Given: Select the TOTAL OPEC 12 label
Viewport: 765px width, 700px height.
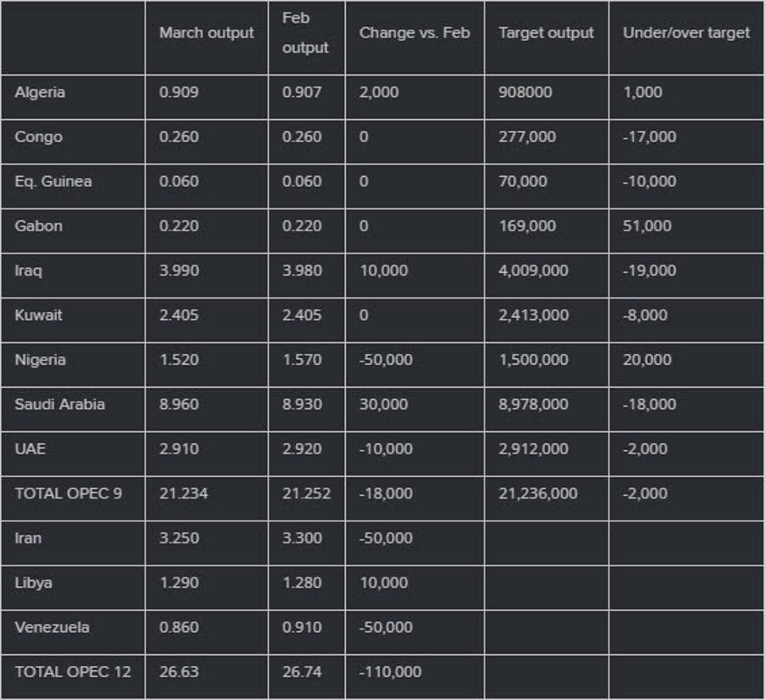Looking at the screenshot, I should pos(72,672).
